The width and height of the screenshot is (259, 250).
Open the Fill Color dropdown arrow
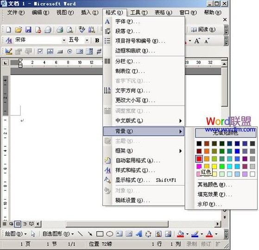point(188,234)
